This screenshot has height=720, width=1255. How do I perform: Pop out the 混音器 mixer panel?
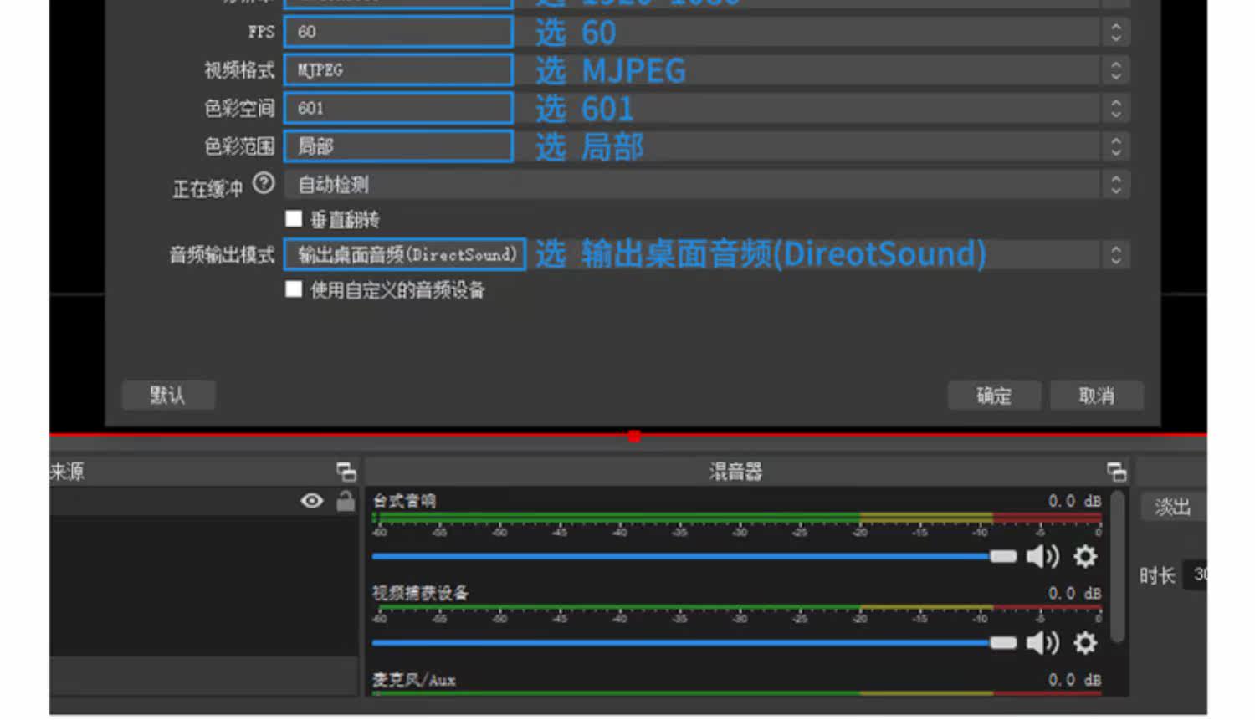click(x=1116, y=472)
